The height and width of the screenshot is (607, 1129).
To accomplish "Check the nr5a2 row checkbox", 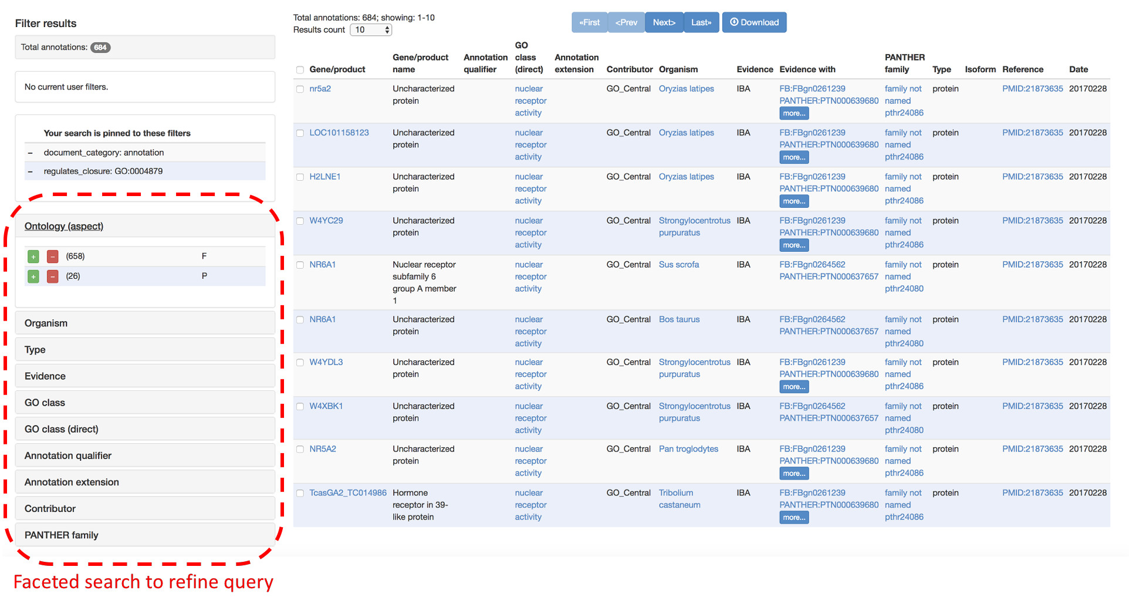I will point(300,89).
